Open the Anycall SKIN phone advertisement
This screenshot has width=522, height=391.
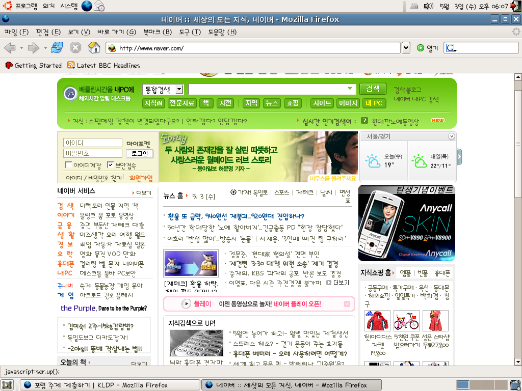(x=406, y=223)
